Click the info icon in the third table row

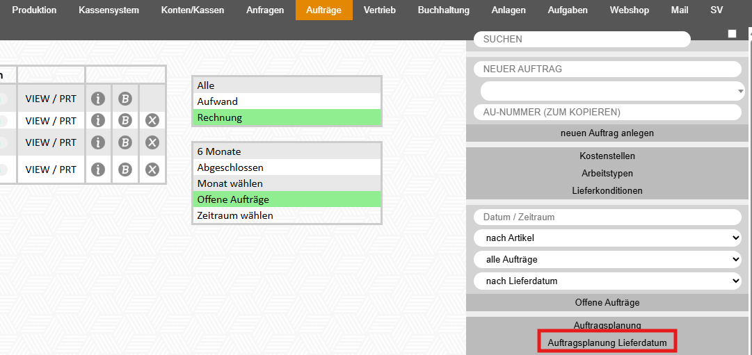click(98, 142)
